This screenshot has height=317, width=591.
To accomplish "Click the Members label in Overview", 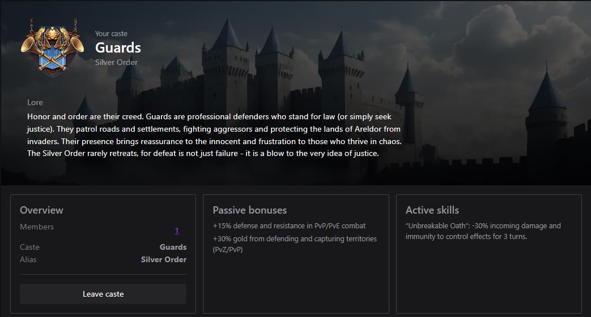I will [37, 227].
